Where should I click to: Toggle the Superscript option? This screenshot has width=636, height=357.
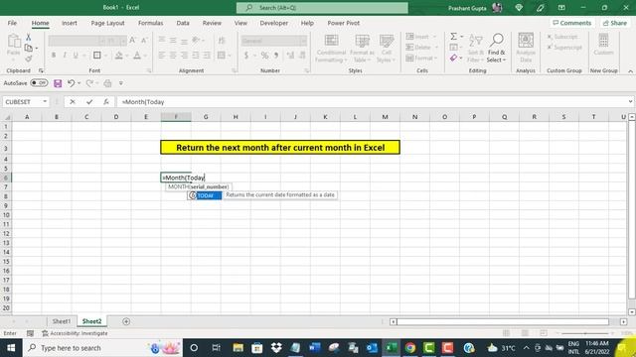click(x=564, y=48)
